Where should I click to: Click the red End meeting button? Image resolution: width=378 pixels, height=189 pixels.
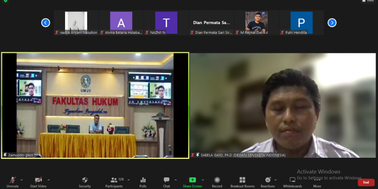tap(366, 182)
